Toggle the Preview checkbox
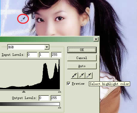 coord(68,83)
